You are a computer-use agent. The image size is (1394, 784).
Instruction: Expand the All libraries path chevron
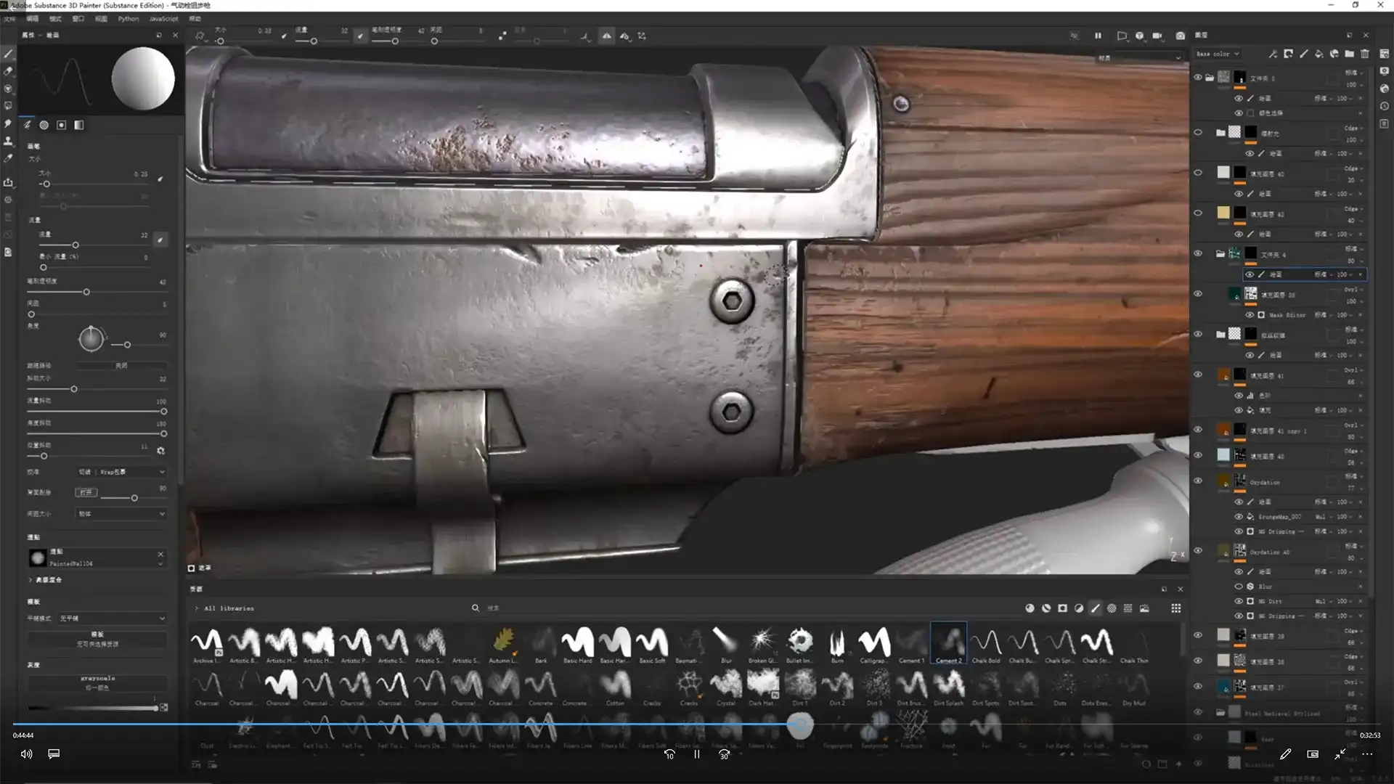tap(197, 608)
